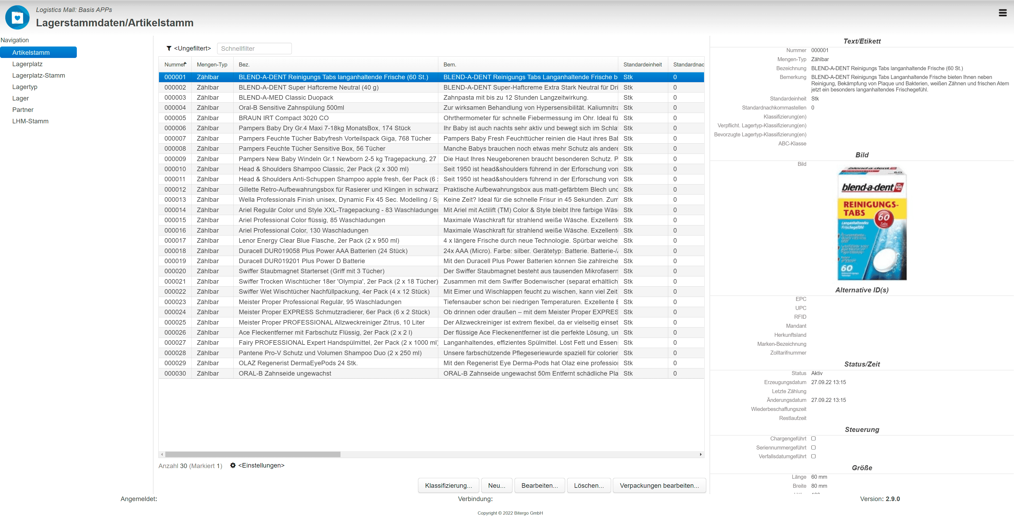
Task: Click the Neu... button
Action: (x=497, y=485)
